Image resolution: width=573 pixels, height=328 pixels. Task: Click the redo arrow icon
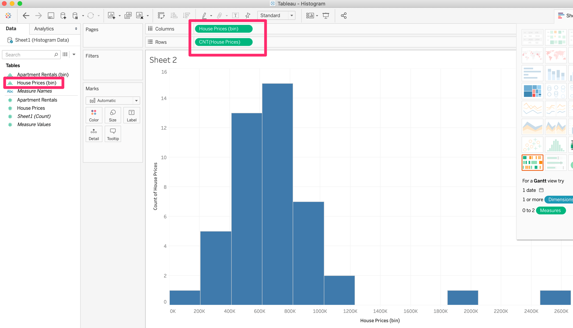[38, 16]
